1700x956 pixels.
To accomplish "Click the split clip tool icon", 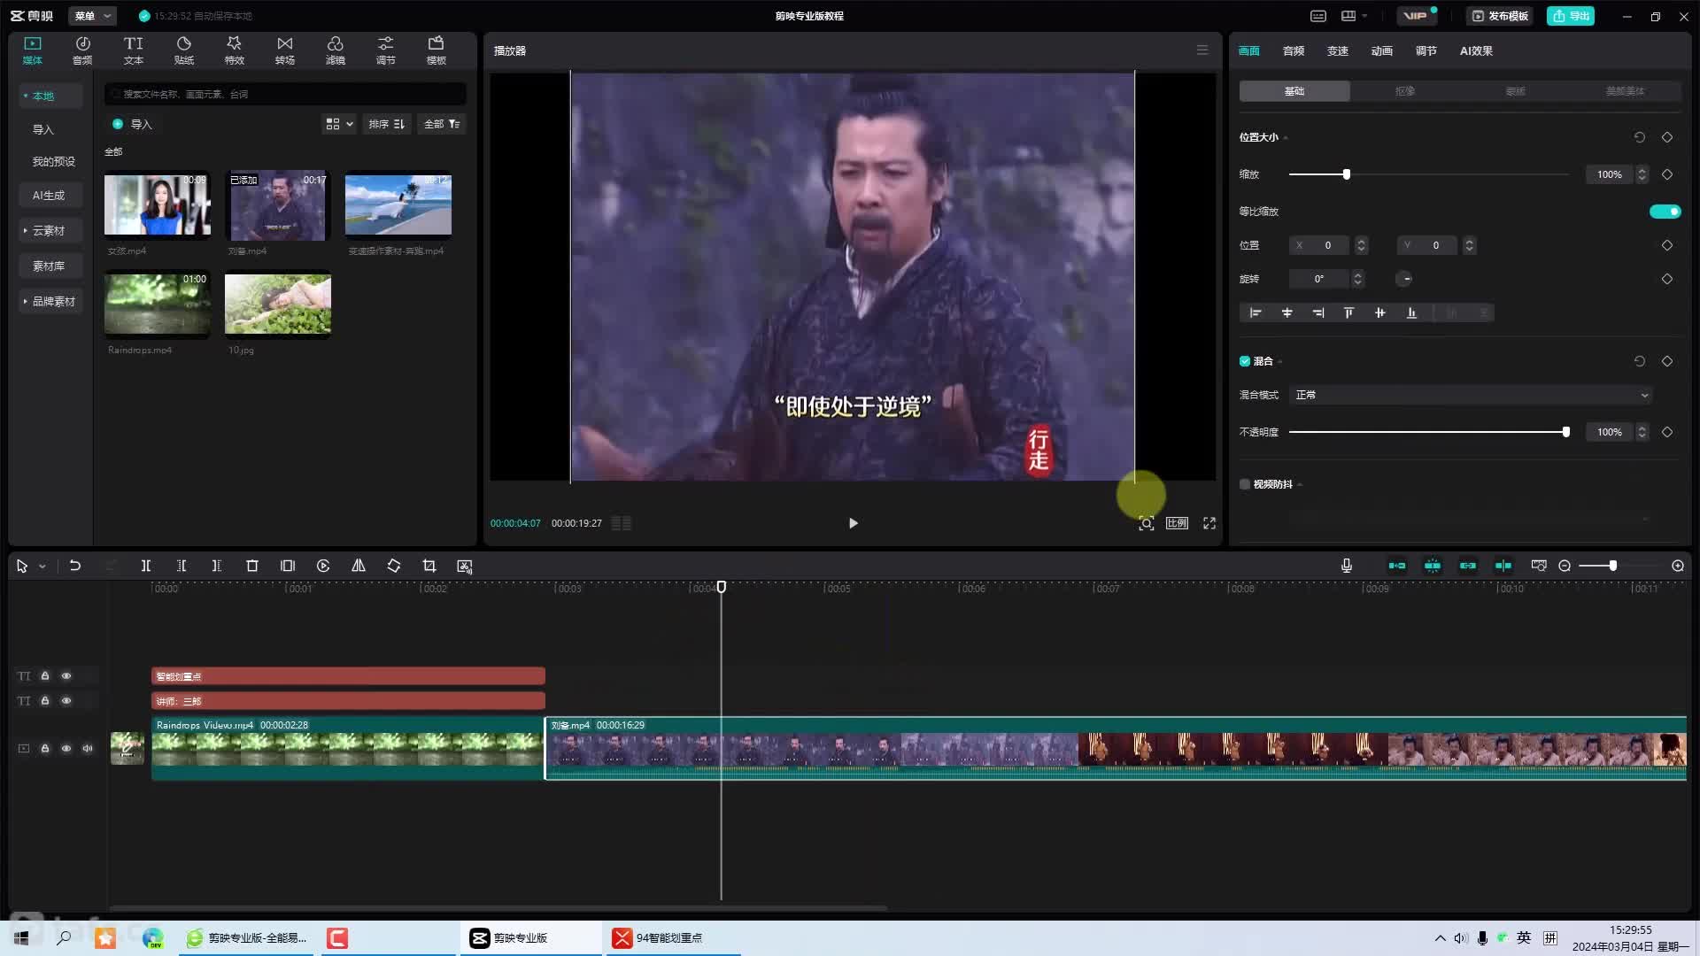I will [146, 566].
